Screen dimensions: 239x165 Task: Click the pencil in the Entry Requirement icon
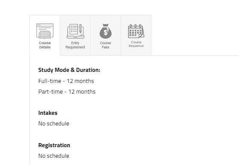click(80, 28)
